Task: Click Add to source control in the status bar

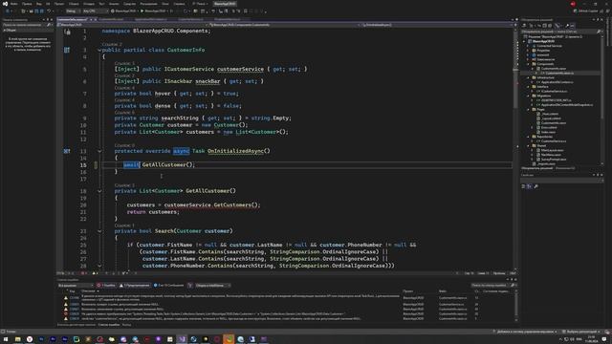Action: pos(525,332)
